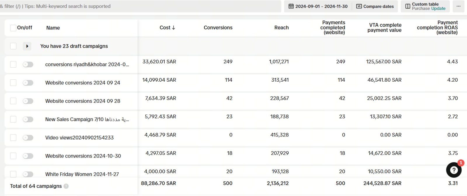The width and height of the screenshot is (467, 196).
Task: Select checkbox for Website conversions 2024-10-30
Action: pyautogui.click(x=13, y=156)
